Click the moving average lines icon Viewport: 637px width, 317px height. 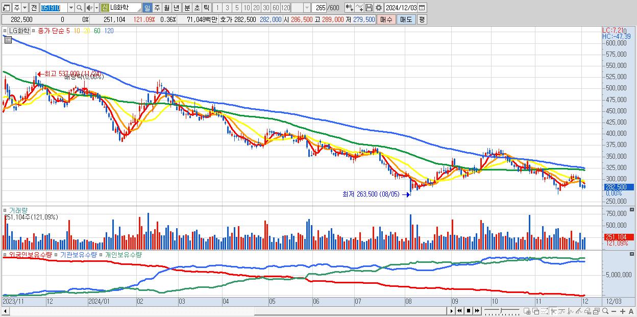562,311
